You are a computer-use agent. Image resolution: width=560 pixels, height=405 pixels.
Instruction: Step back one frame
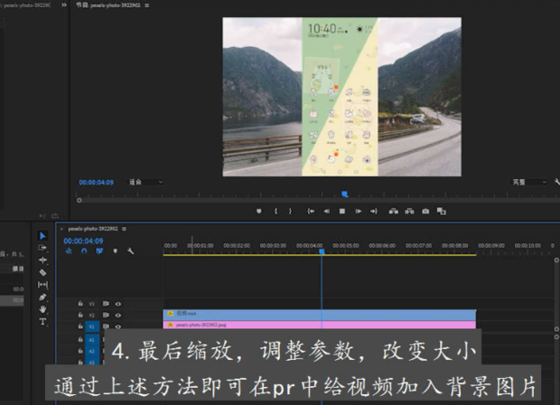tap(326, 212)
